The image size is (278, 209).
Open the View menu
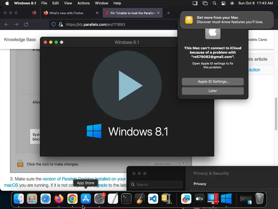[68, 3]
